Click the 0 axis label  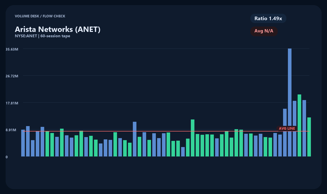click(x=7, y=157)
